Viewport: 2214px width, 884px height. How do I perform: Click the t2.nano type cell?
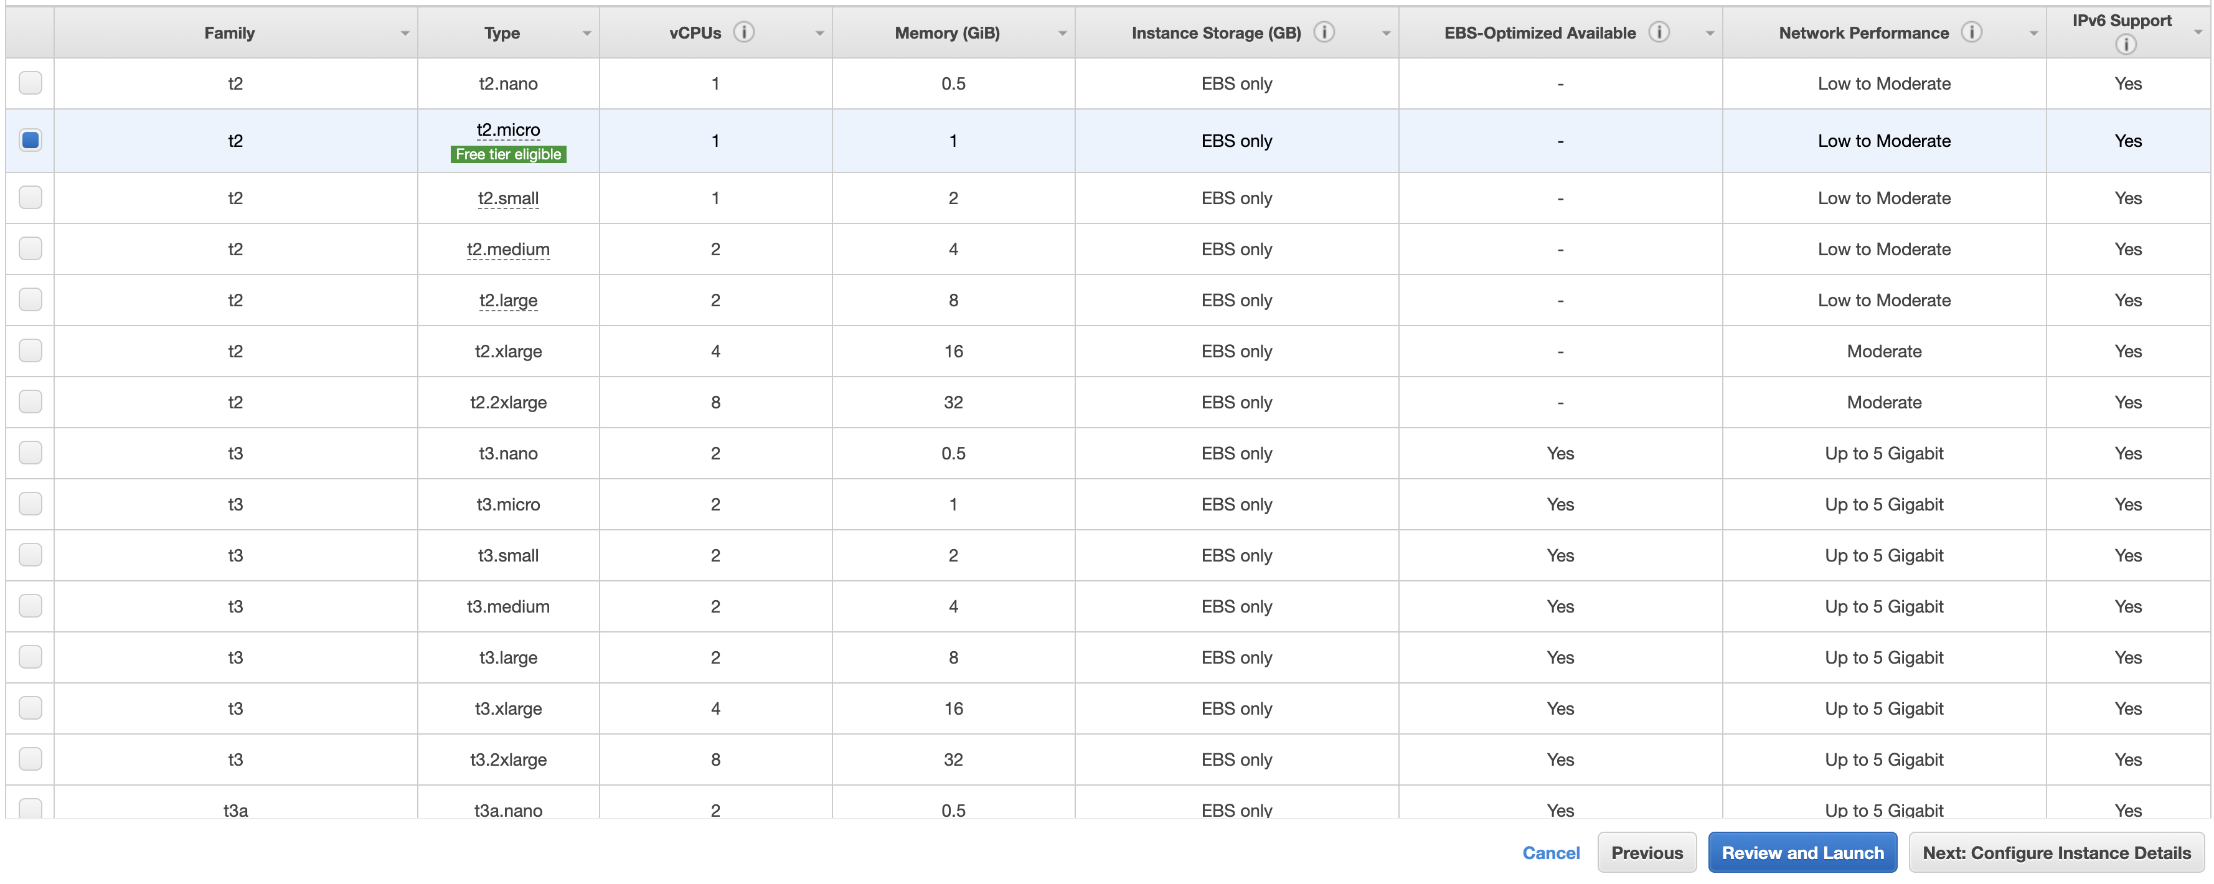pos(508,83)
